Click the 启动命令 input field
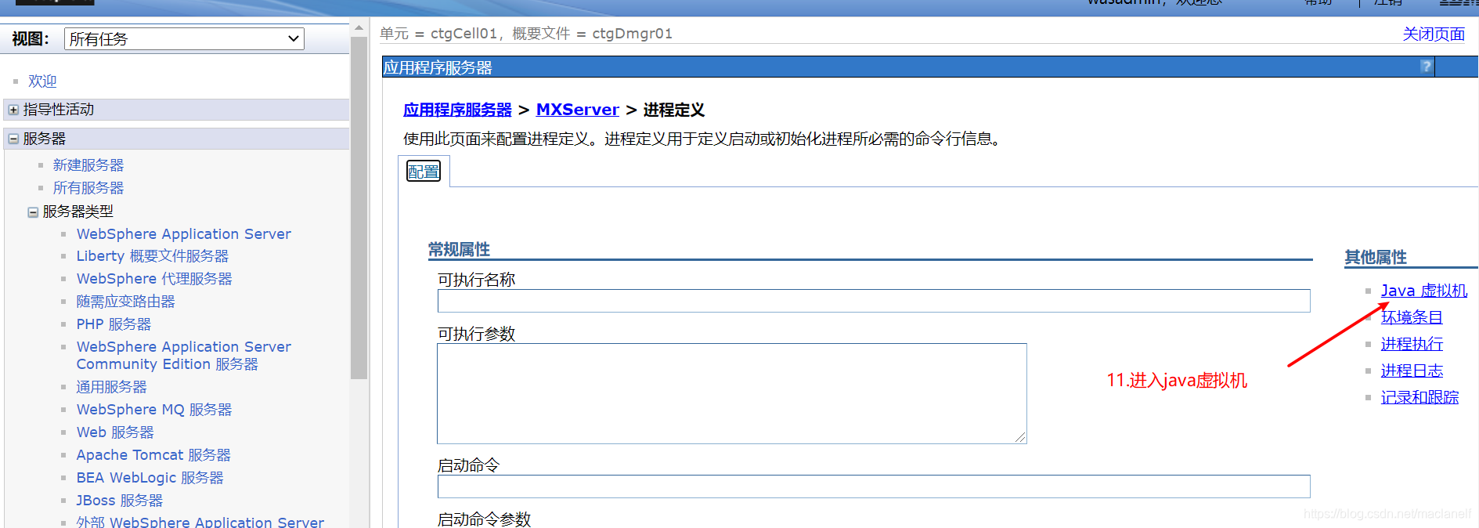The width and height of the screenshot is (1479, 528). click(874, 486)
